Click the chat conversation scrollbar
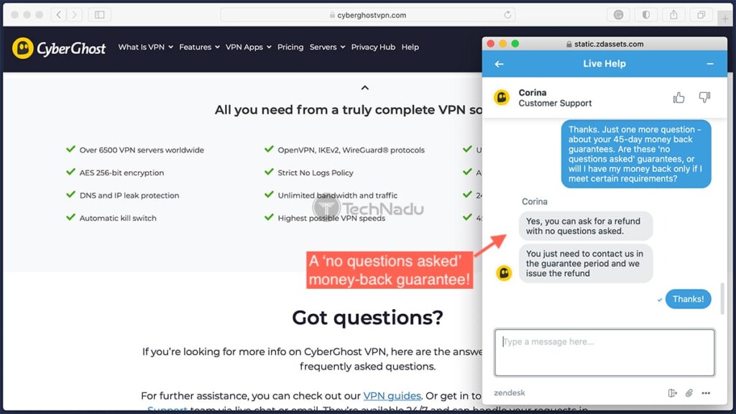Image resolution: width=736 pixels, height=414 pixels. pos(722,298)
